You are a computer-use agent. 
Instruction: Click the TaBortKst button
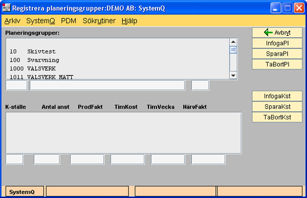pyautogui.click(x=277, y=117)
